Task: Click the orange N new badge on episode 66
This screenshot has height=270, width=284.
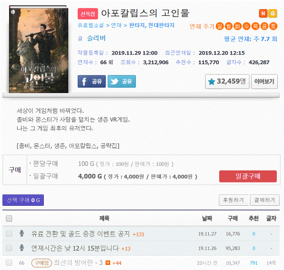Action: click(108, 263)
